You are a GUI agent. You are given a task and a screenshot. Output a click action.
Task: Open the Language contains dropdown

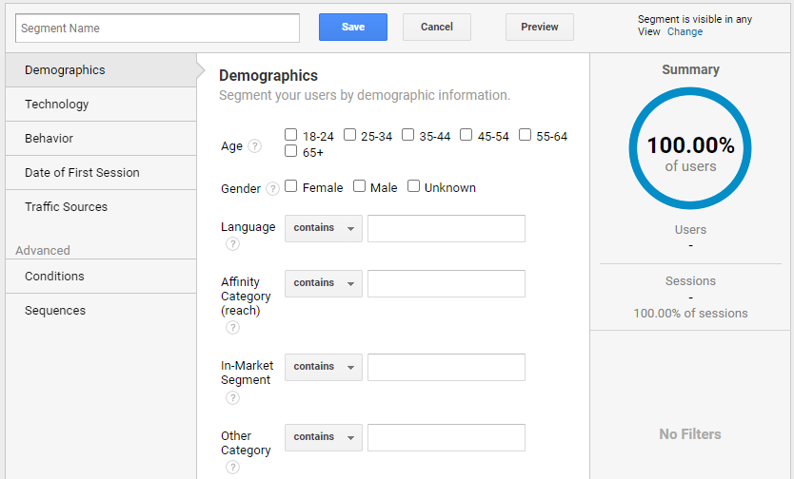point(323,228)
